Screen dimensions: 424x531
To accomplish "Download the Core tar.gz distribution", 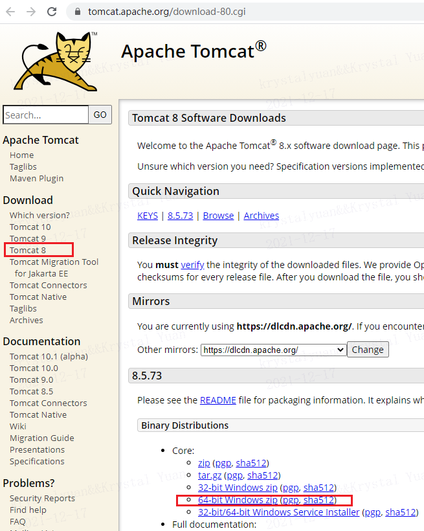I will click(x=210, y=475).
